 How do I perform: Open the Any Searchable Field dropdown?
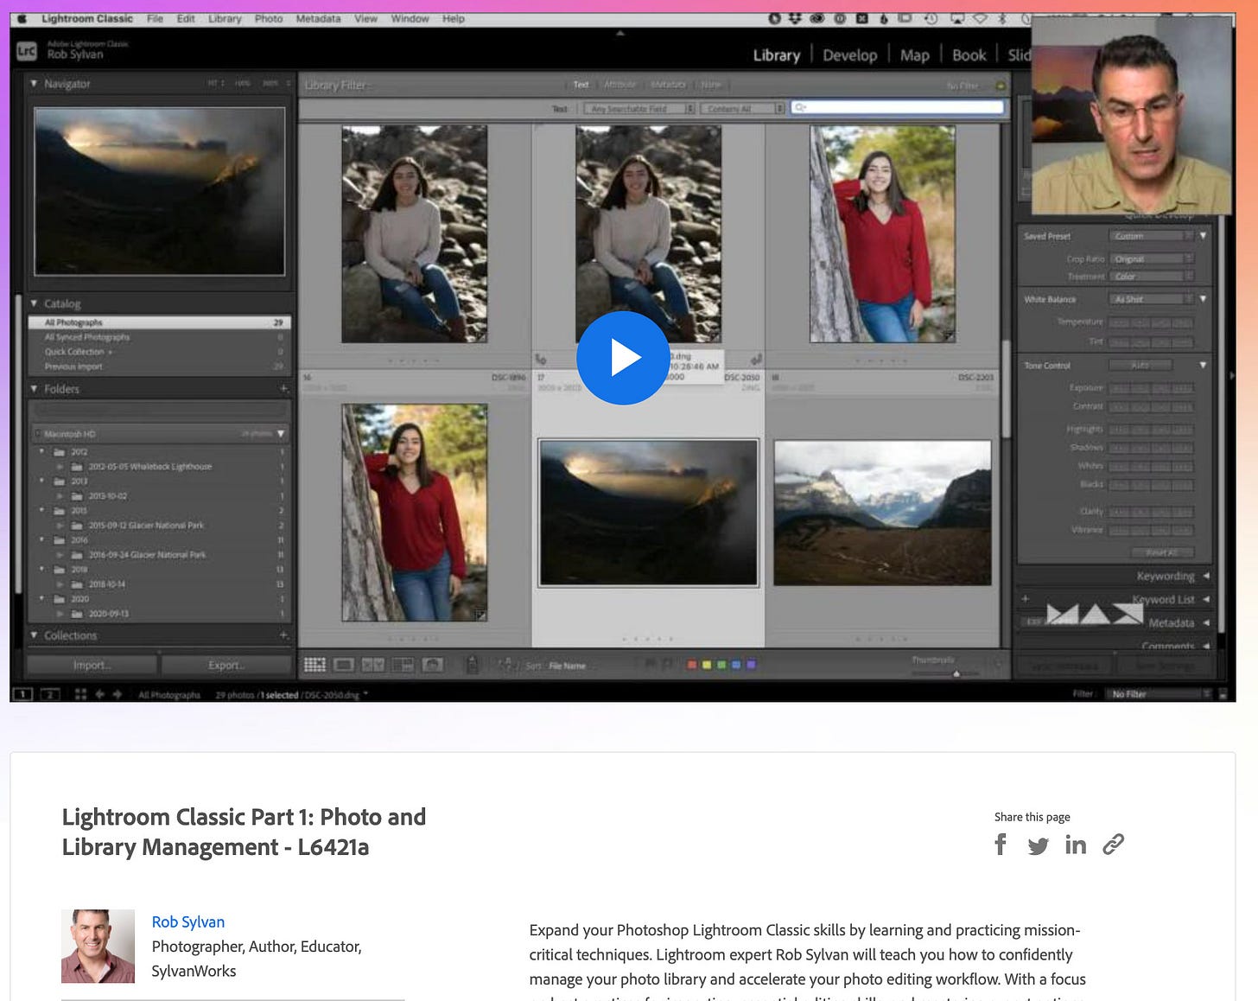[639, 109]
